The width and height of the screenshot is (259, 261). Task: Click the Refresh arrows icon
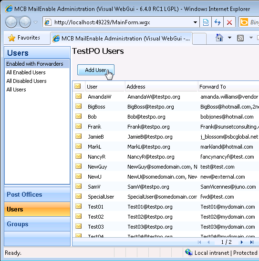(218, 22)
